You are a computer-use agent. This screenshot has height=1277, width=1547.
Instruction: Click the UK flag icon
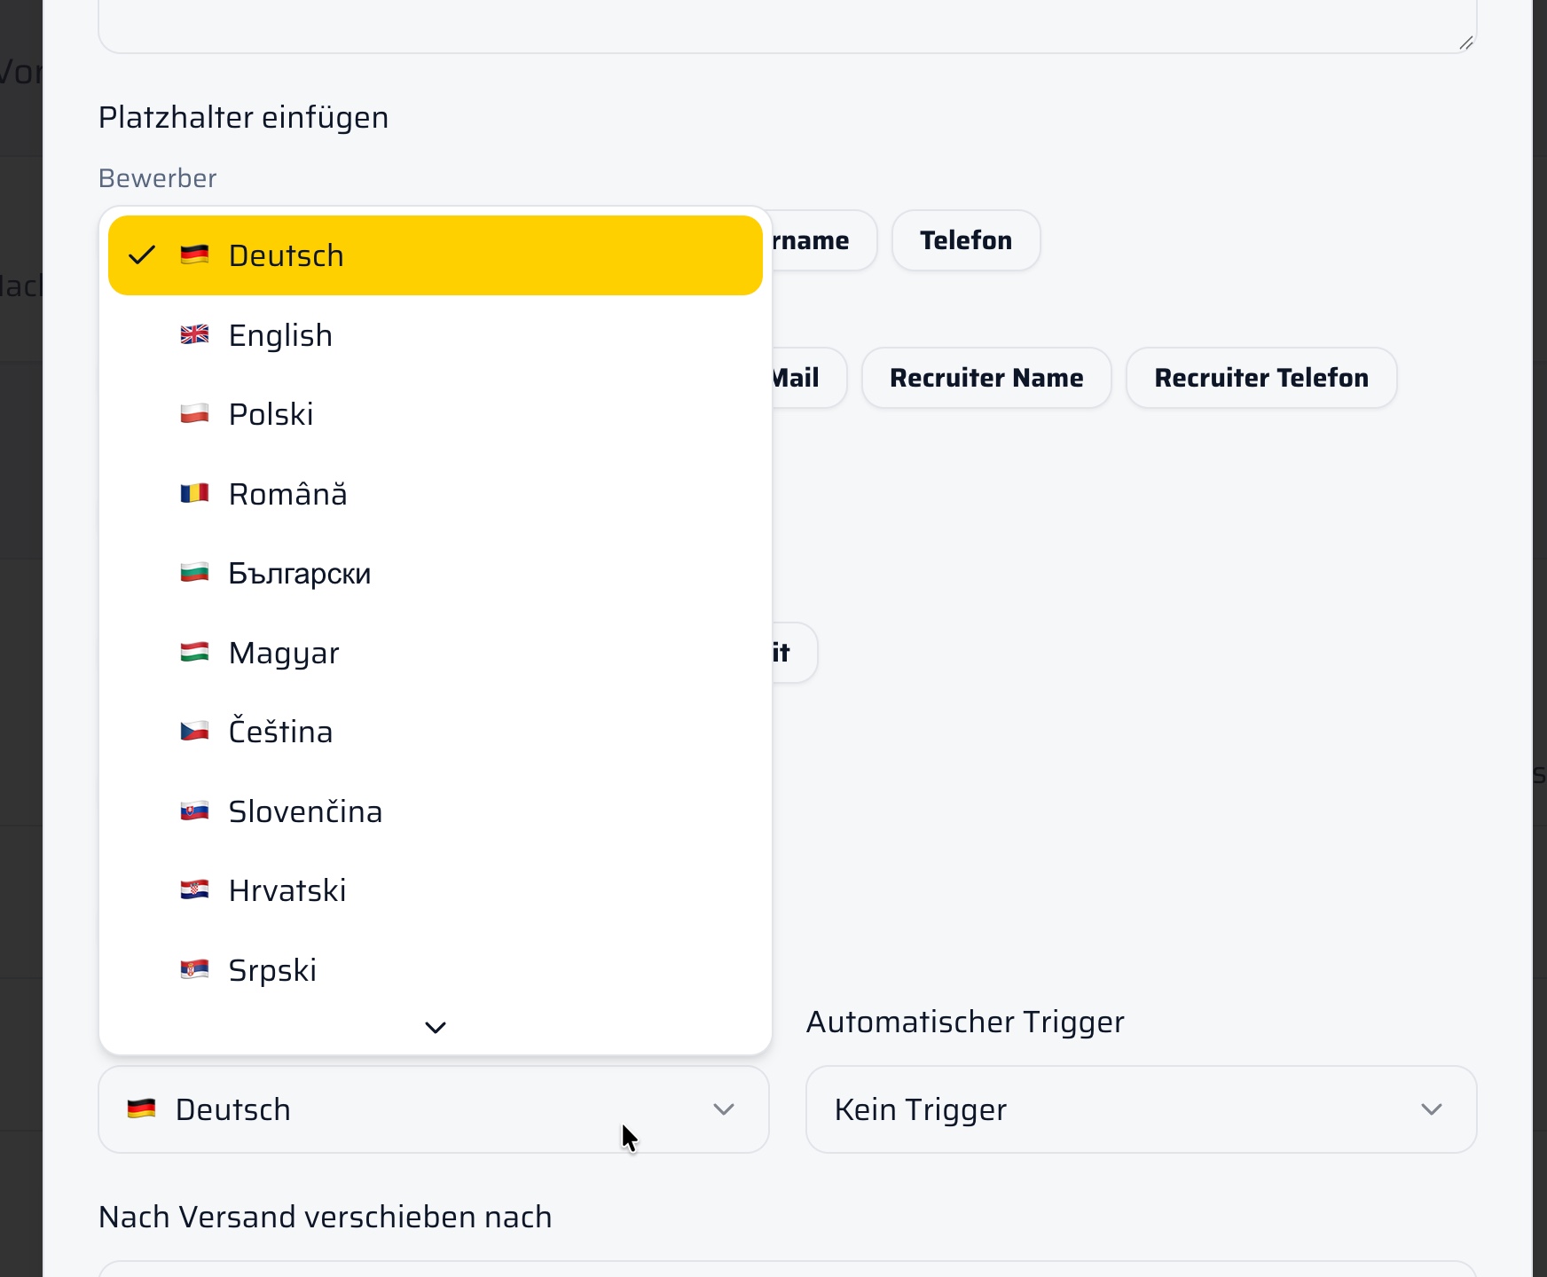point(194,334)
